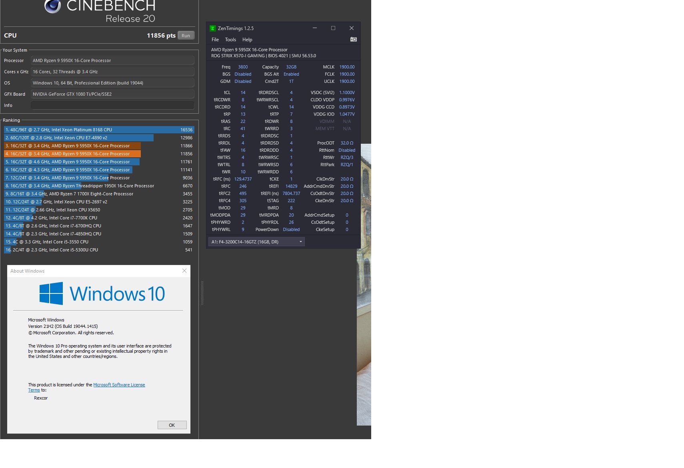Click the tRC value 41
This screenshot has height=468, width=684.
pos(243,129)
